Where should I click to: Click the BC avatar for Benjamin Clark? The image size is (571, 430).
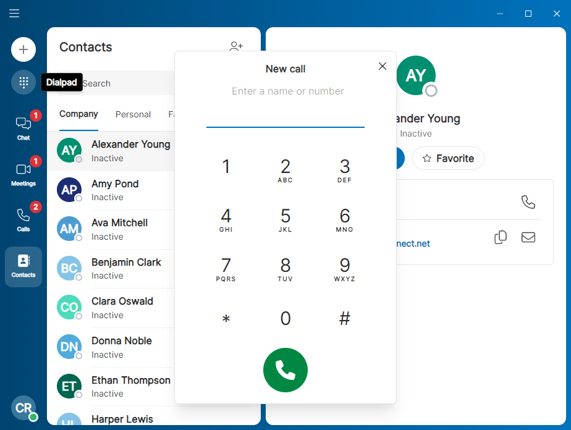69,268
